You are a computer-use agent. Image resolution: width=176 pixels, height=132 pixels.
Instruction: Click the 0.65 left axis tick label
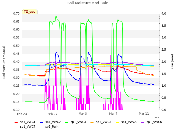(x=16, y=22)
